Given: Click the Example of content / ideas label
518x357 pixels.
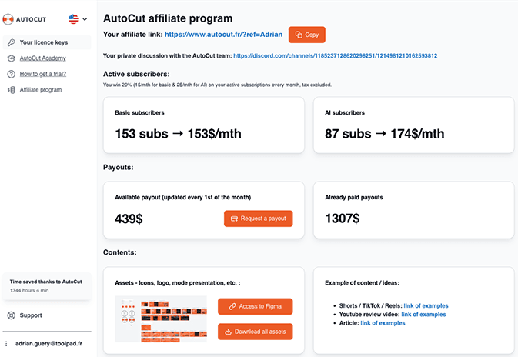Looking at the screenshot, I should coord(362,283).
